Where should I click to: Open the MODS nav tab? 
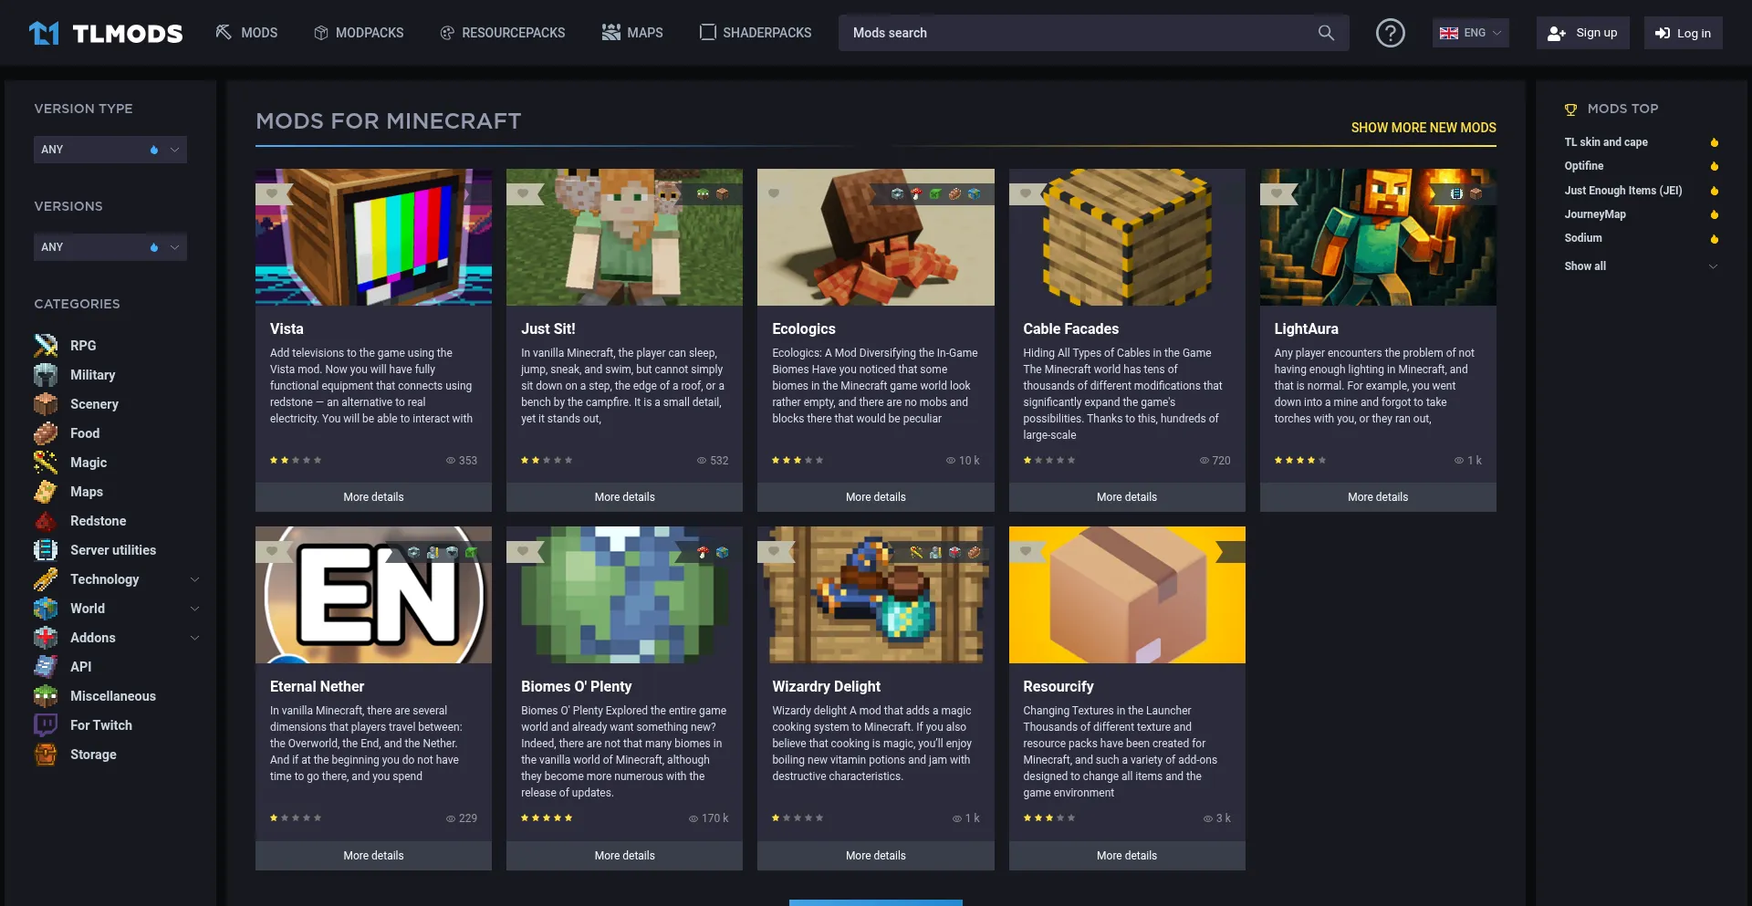coord(246,33)
